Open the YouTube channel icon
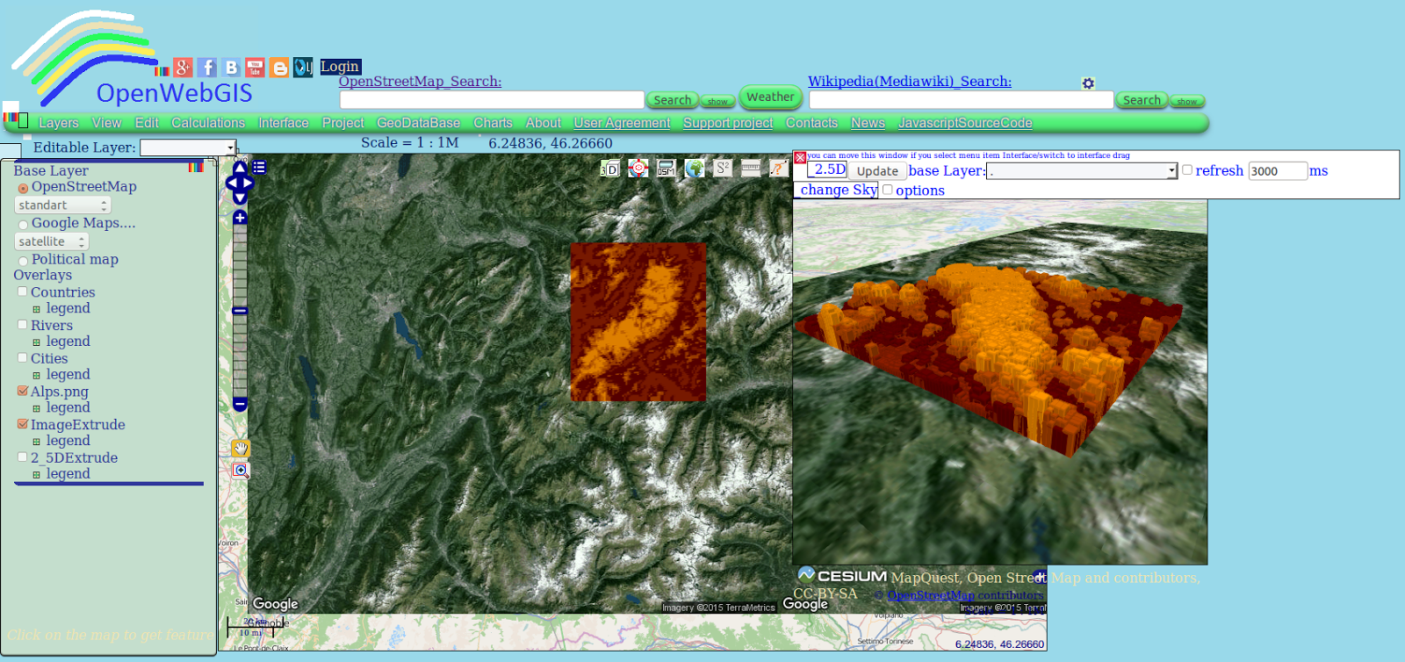1405x662 pixels. point(255,68)
